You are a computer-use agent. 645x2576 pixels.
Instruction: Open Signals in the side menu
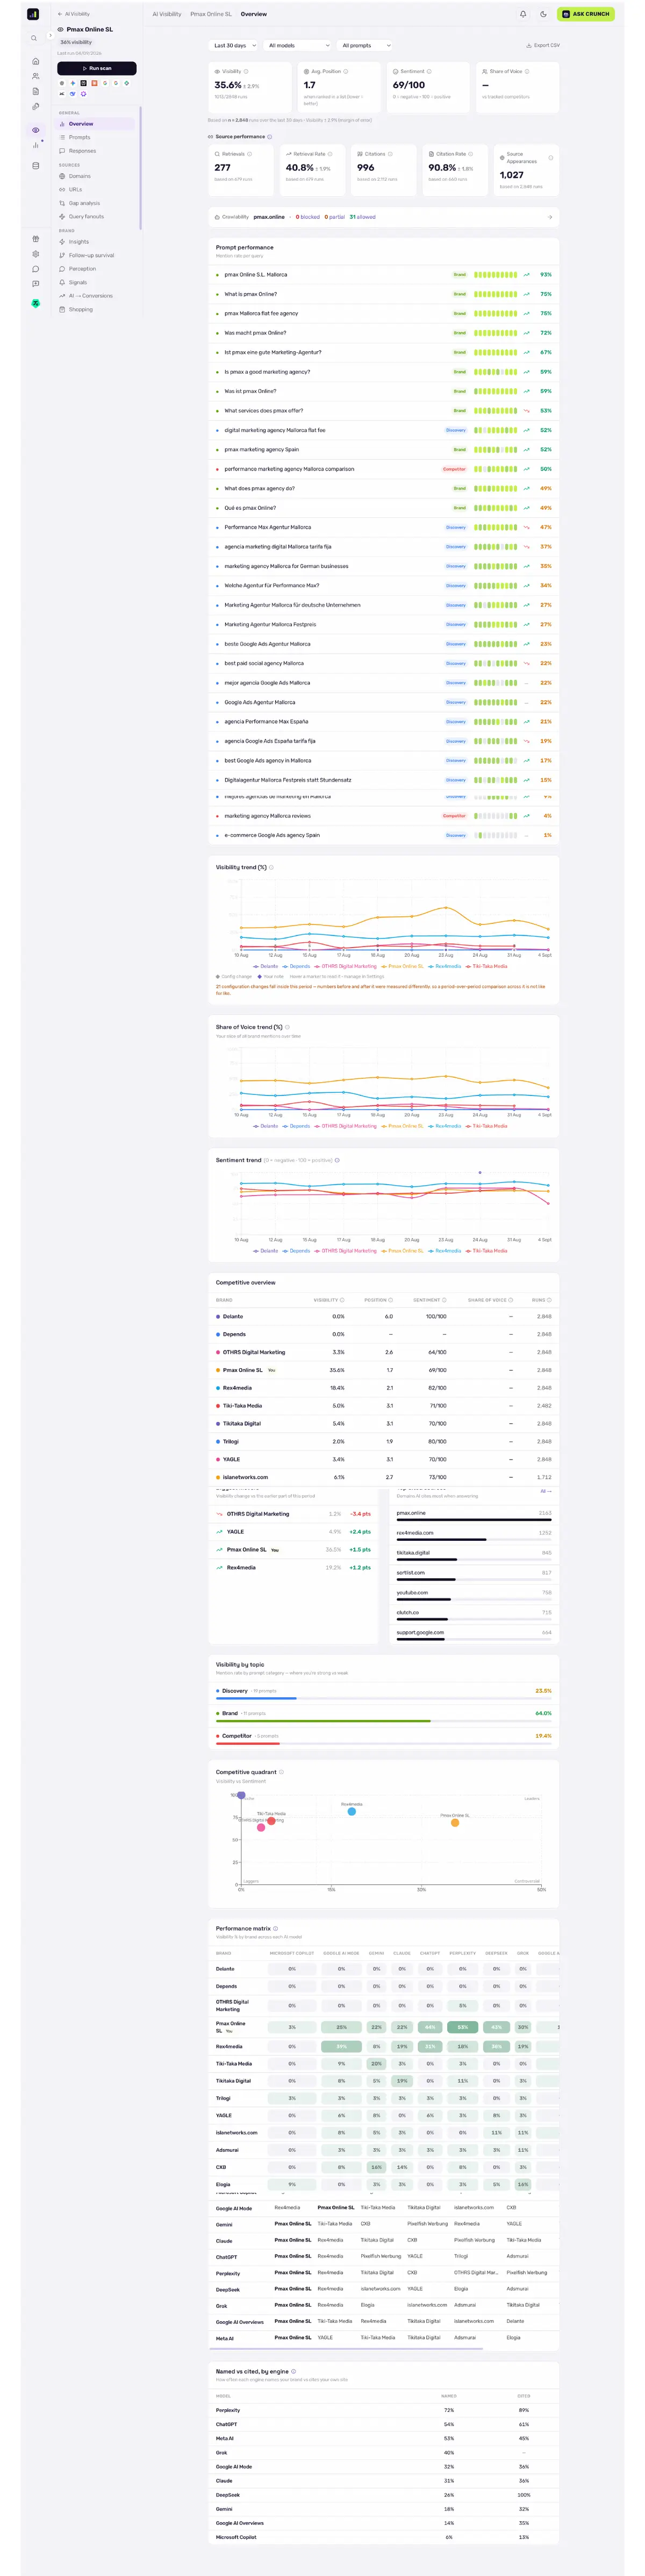click(96, 282)
